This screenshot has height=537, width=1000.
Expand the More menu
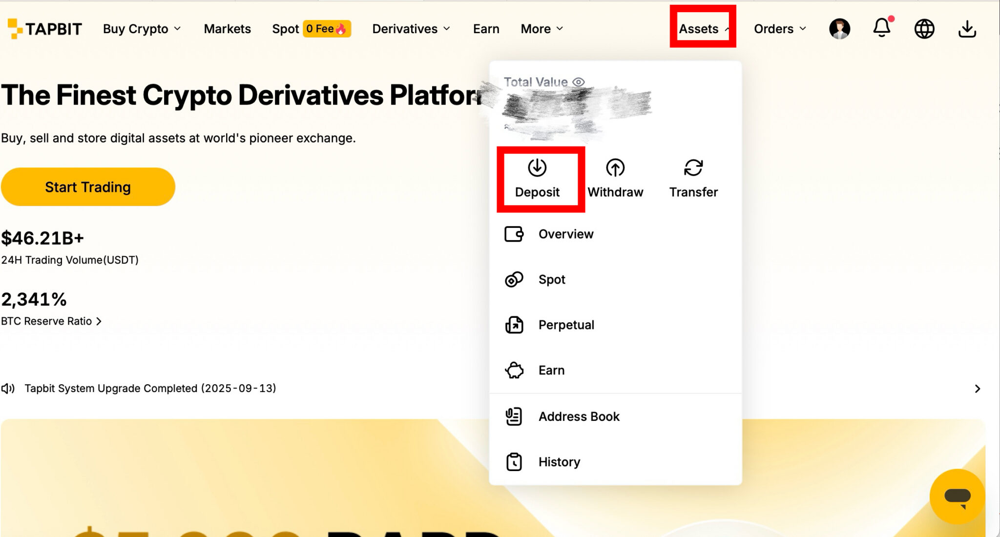tap(542, 29)
